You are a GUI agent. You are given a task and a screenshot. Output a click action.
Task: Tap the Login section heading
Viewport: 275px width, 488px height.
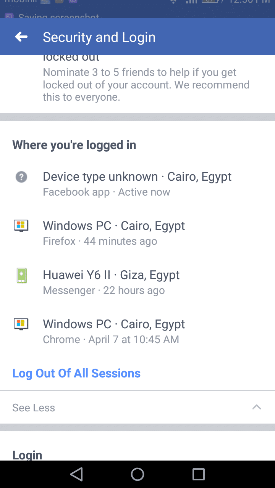[x=27, y=454]
